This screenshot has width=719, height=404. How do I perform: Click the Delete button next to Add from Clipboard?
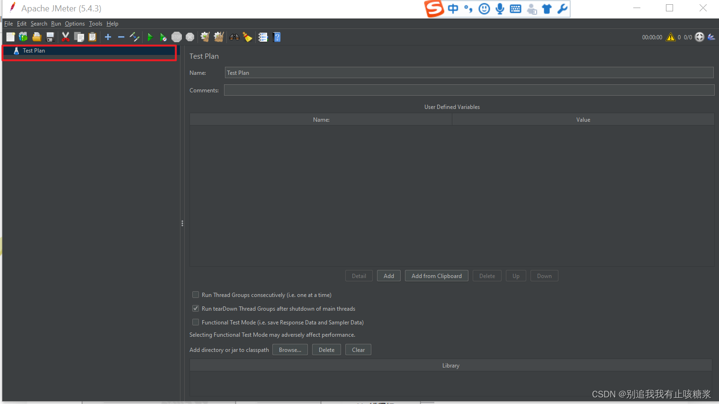click(x=487, y=276)
